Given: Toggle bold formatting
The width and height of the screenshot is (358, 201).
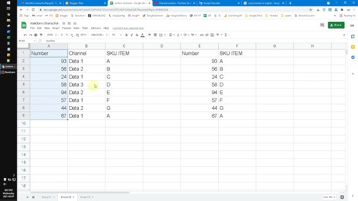Looking at the screenshot, I should point(126,35).
